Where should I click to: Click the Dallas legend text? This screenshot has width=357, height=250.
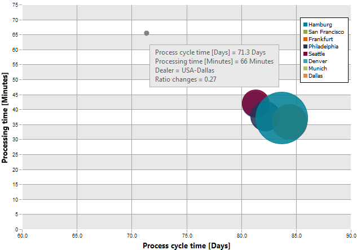pyautogui.click(x=316, y=75)
